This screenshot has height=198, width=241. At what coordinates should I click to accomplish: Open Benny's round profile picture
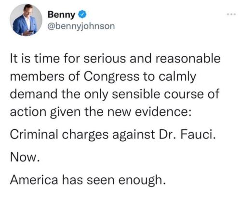click(x=26, y=20)
